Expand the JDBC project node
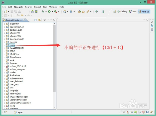Screen dimensions: 156x116 click(4, 51)
